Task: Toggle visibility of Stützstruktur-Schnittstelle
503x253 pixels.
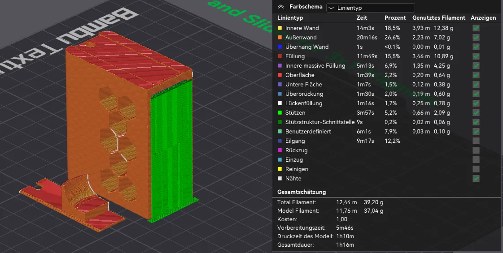Action: 476,122
